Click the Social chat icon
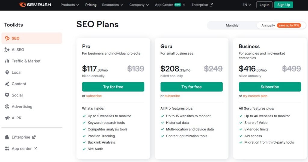Viewport: 308px width, 162px height. [x=7, y=95]
